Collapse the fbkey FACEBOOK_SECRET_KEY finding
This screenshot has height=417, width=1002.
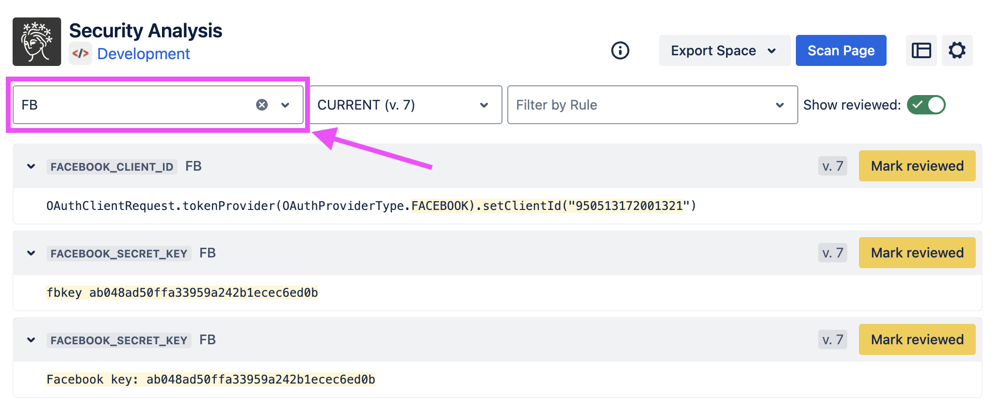pyautogui.click(x=31, y=253)
